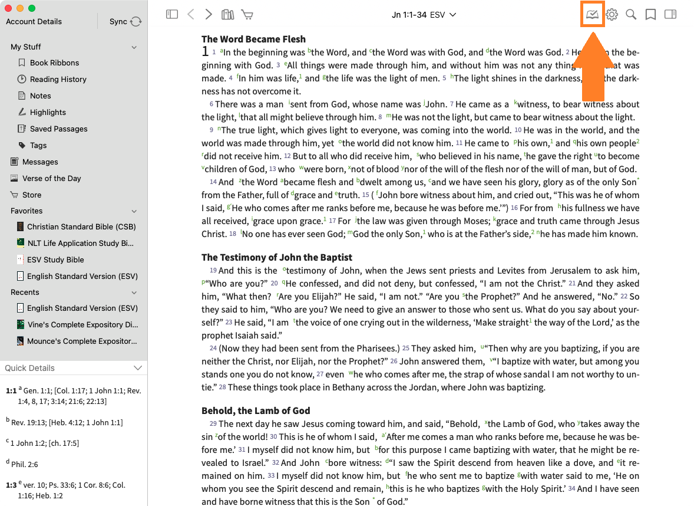
Task: Collapse the My Stuff section
Action: pos(134,47)
